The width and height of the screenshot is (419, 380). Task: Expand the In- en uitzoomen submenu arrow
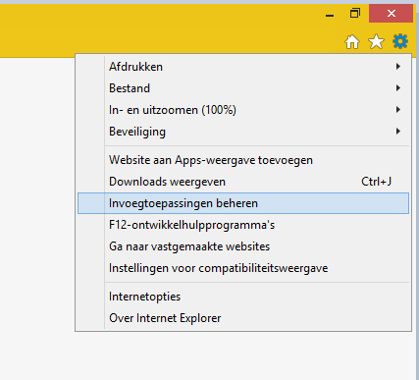398,110
